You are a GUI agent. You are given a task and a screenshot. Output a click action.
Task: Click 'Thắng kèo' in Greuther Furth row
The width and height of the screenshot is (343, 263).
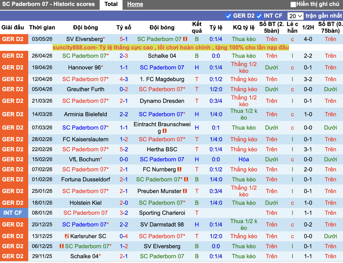(x=244, y=89)
